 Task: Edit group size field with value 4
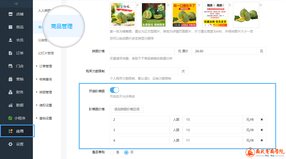pos(140,140)
